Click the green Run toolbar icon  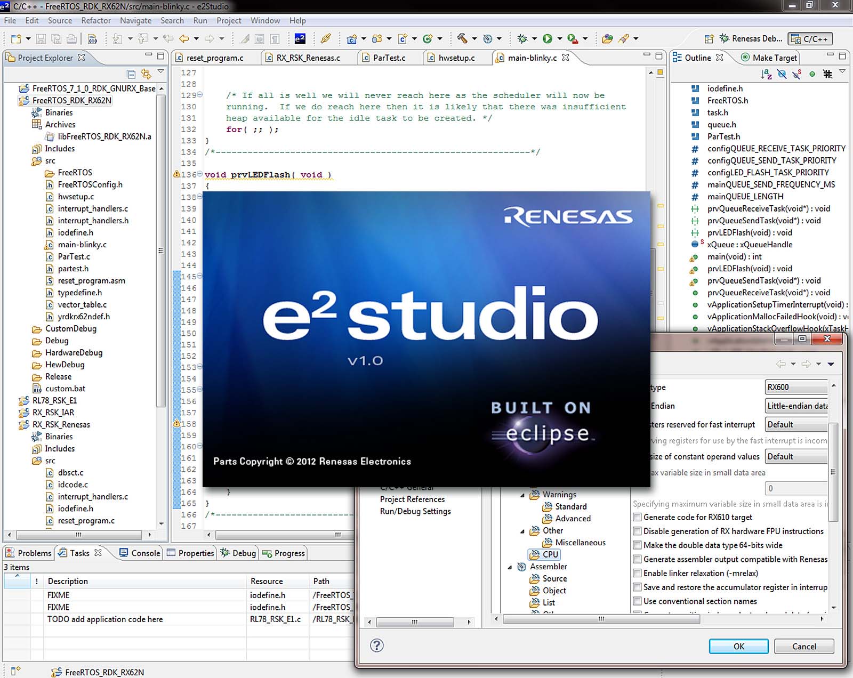coord(548,38)
